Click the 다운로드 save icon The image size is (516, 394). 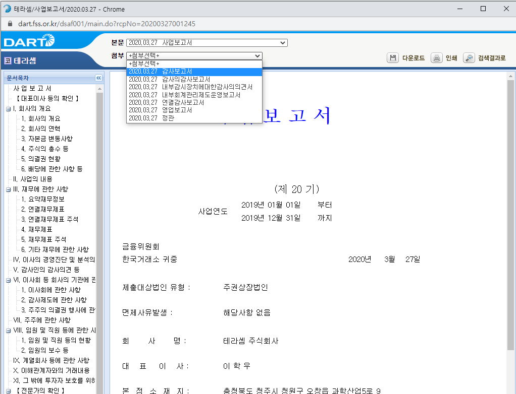pyautogui.click(x=393, y=58)
